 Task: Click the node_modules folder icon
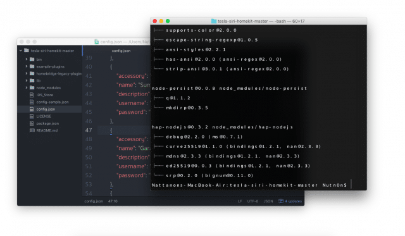32,88
